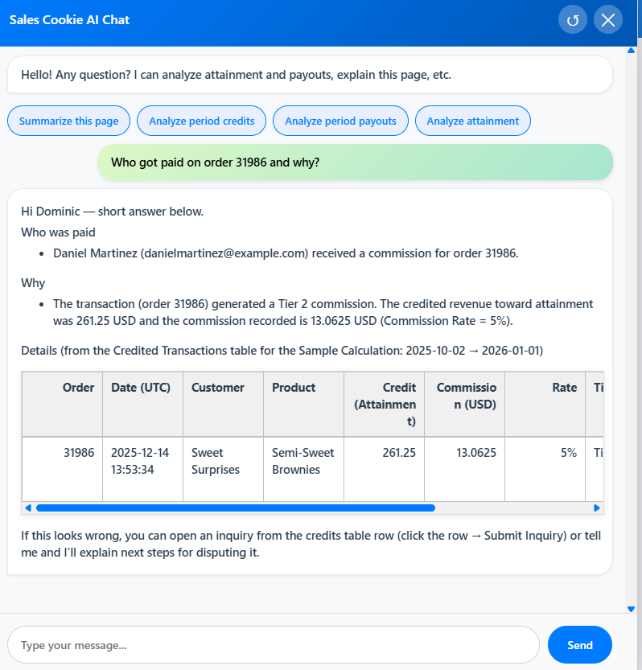642x670 pixels.
Task: Focus the Type your message input field
Action: point(273,645)
